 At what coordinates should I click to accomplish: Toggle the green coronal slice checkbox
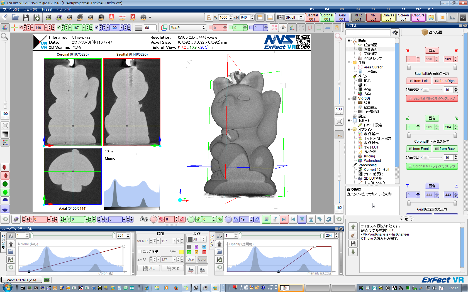[x=58, y=28]
